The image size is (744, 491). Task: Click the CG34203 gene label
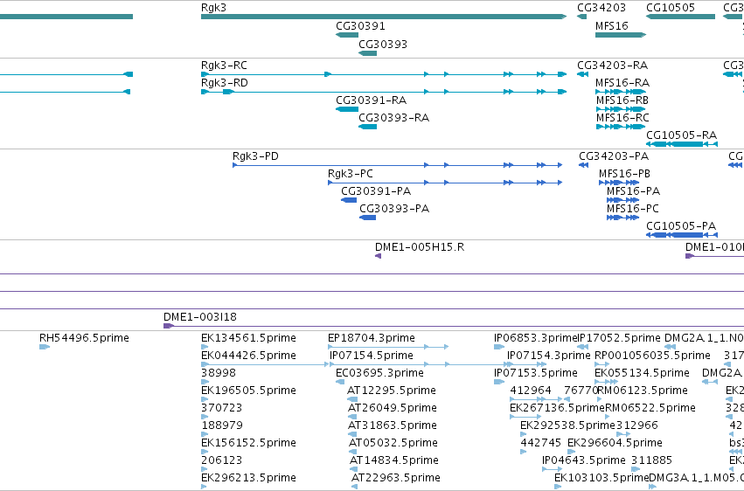tap(601, 8)
